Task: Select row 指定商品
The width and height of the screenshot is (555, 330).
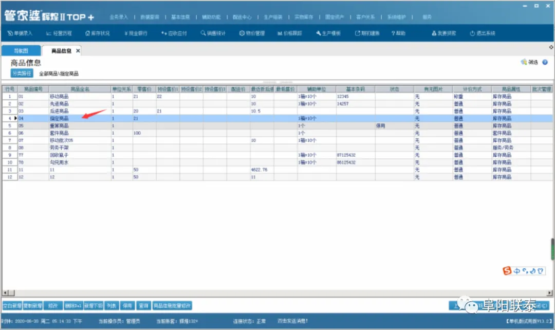Action: (x=277, y=118)
